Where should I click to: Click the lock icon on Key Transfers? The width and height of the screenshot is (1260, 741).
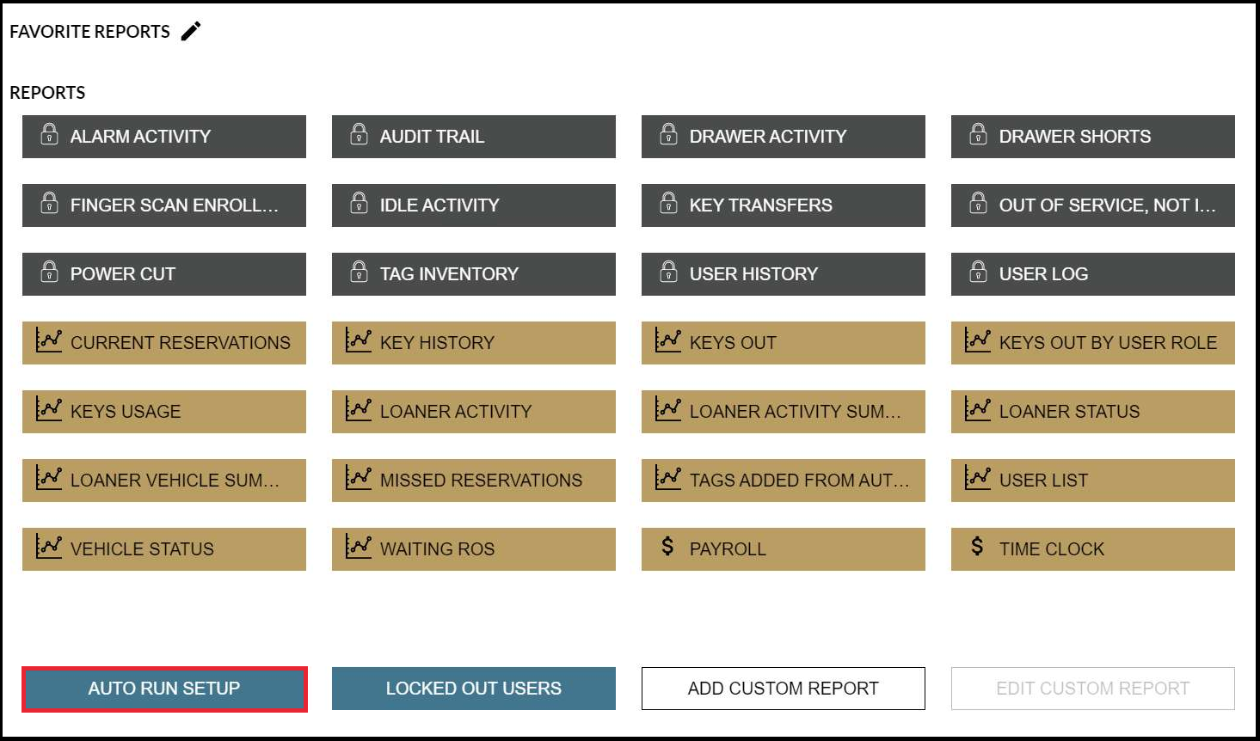click(669, 203)
